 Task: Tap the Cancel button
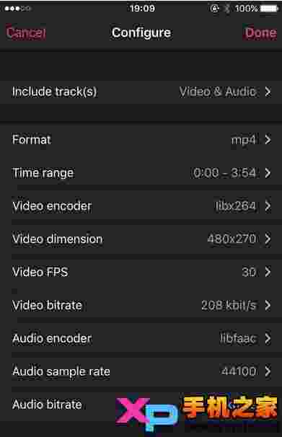pyautogui.click(x=26, y=32)
